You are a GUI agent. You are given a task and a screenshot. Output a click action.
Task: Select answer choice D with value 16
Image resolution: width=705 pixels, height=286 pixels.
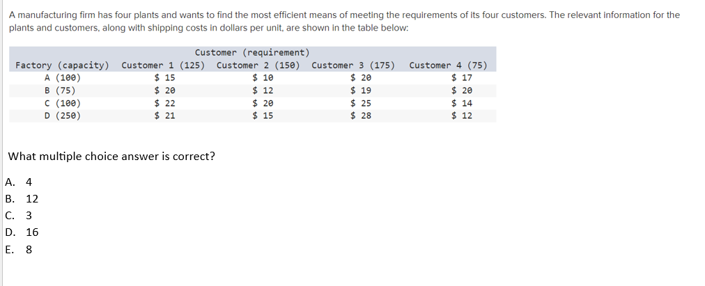(x=22, y=232)
